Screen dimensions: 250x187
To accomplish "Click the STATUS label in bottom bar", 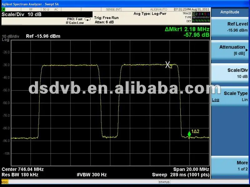I will (x=164, y=182).
